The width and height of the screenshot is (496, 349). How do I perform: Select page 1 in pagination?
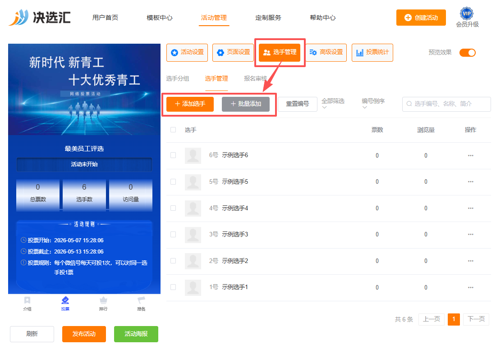pos(454,319)
